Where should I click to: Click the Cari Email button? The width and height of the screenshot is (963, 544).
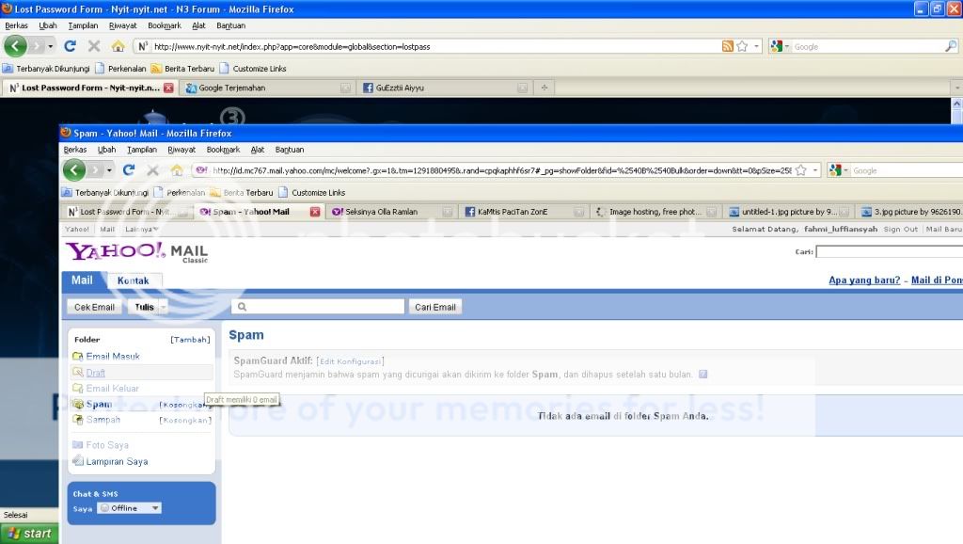[x=434, y=307]
